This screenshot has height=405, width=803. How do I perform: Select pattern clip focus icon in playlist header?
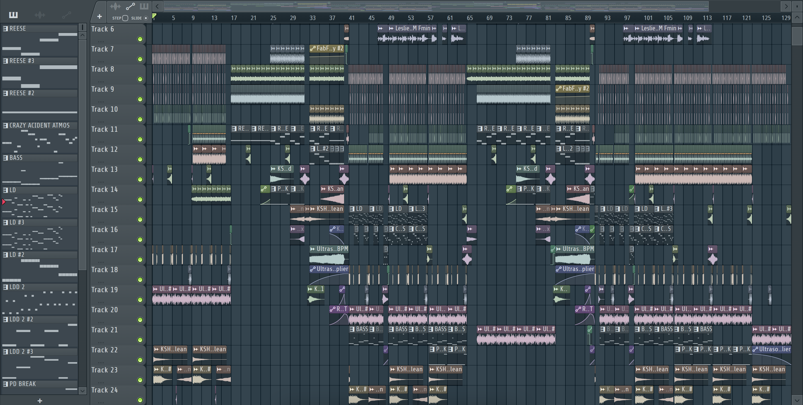(144, 6)
